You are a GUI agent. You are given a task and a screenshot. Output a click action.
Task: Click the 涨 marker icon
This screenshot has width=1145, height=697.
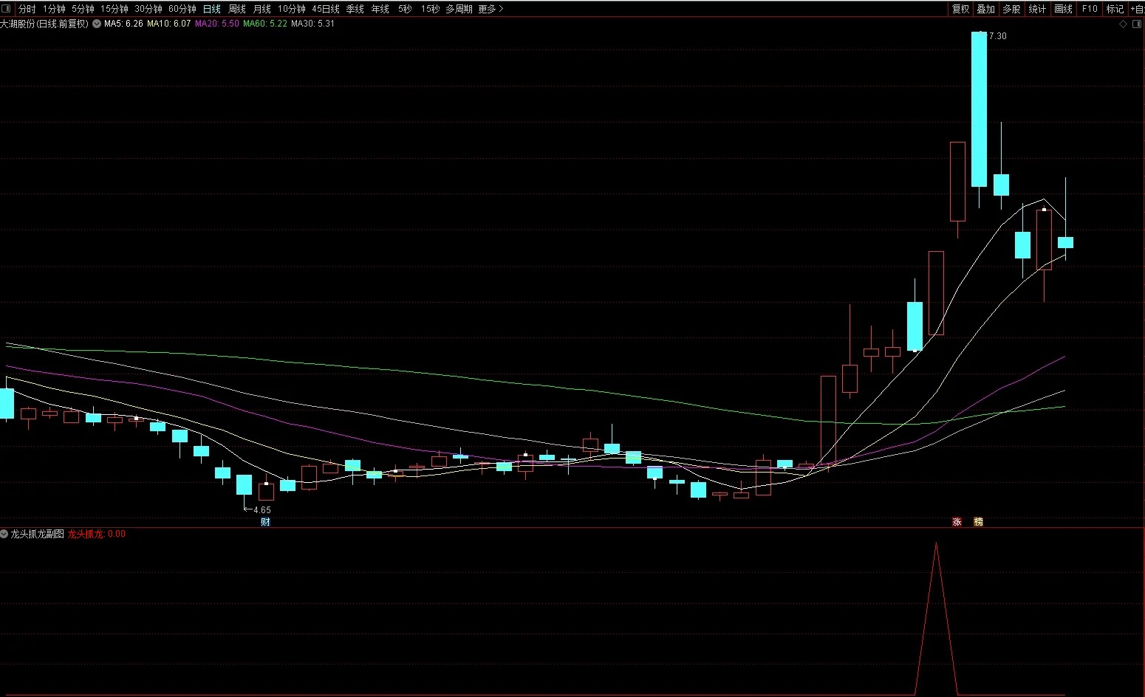(x=957, y=522)
